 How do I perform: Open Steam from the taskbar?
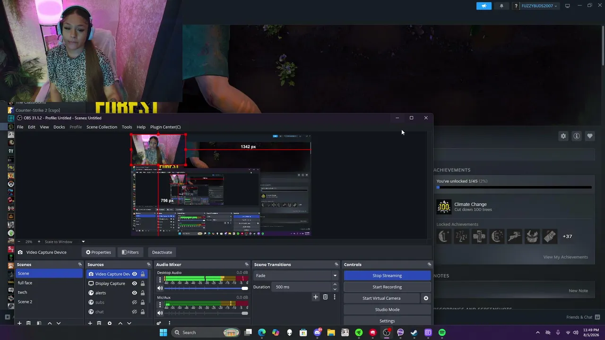[x=414, y=332]
